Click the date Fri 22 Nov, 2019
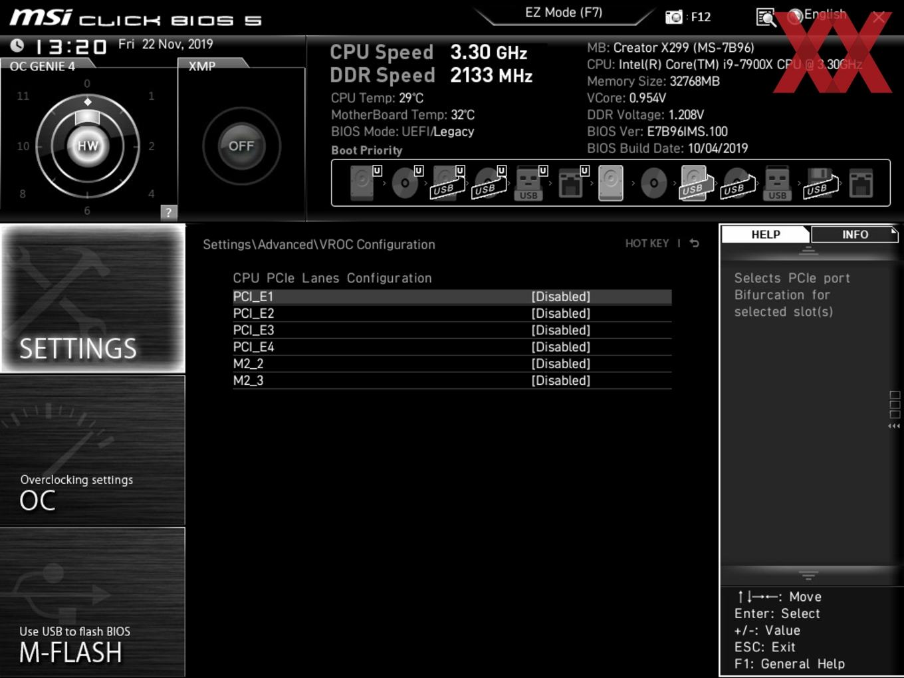The height and width of the screenshot is (678, 904). 166,44
